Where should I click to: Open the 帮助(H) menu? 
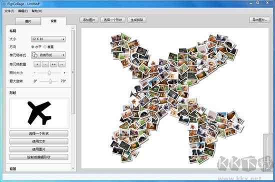pyautogui.click(x=37, y=11)
